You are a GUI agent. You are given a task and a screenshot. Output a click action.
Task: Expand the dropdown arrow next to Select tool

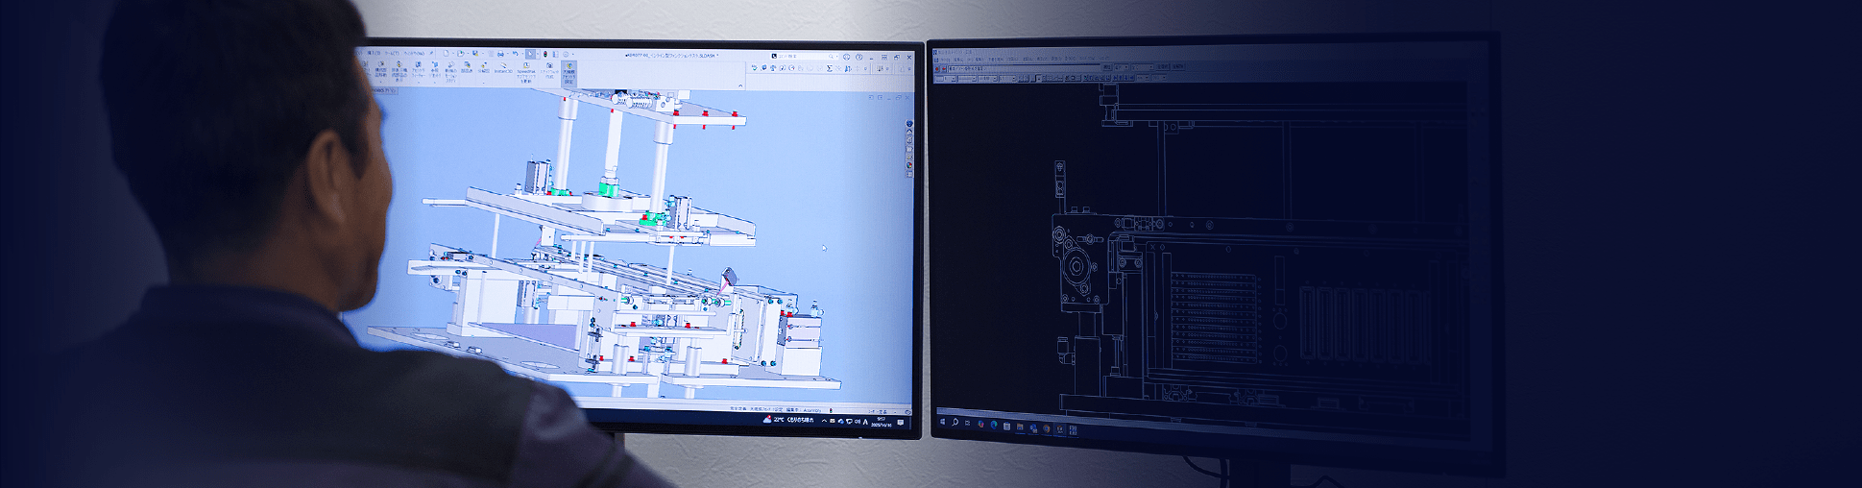[x=537, y=54]
